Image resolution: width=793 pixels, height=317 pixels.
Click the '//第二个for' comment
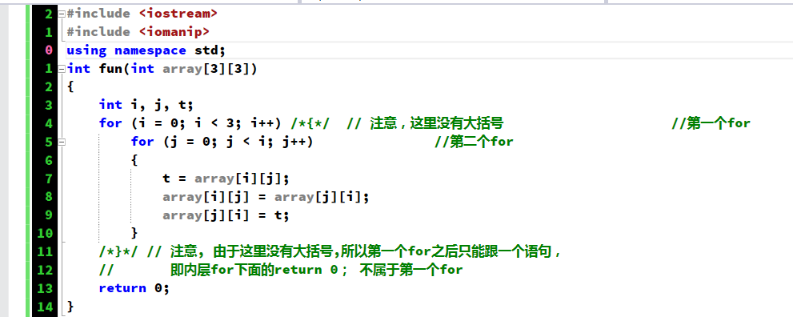[x=474, y=142]
